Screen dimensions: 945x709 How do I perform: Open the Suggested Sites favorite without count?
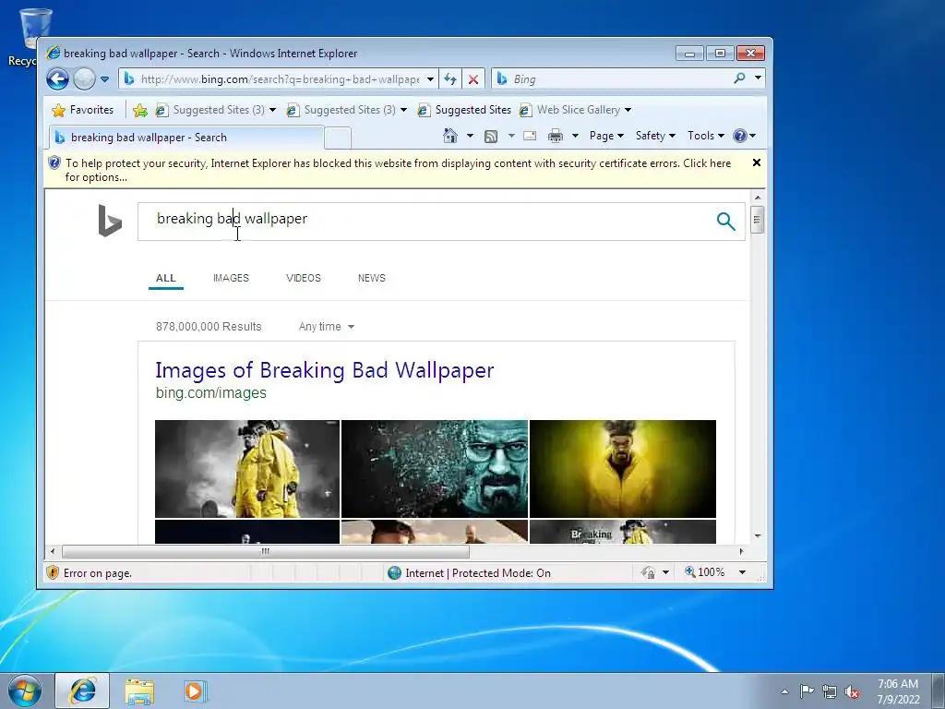pyautogui.click(x=465, y=110)
